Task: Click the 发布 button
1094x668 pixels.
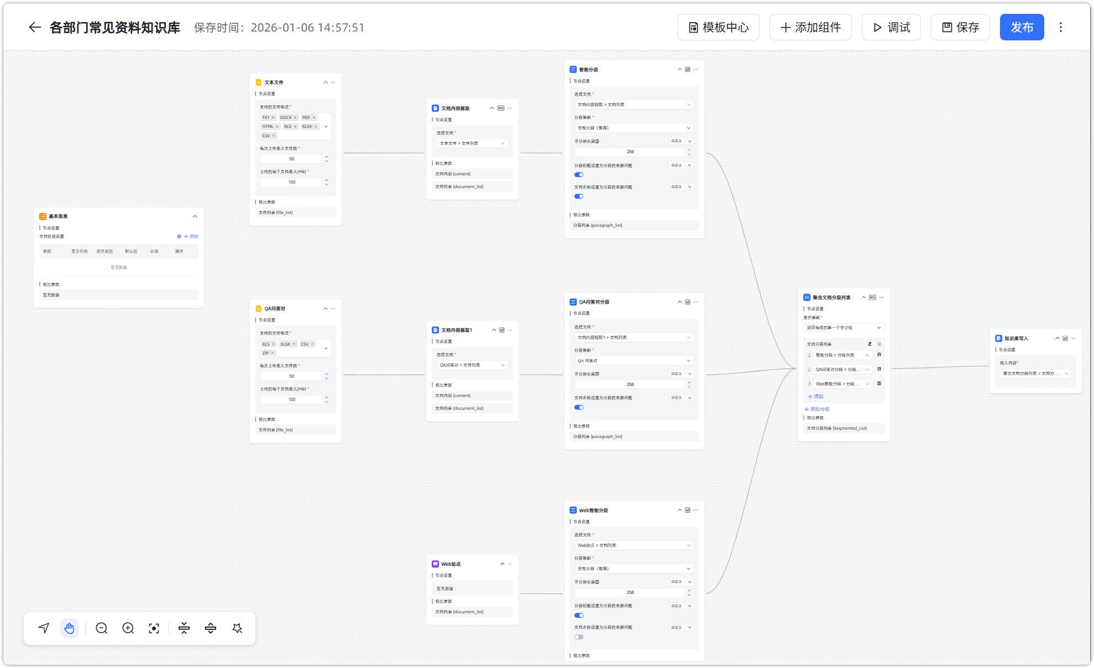Action: pos(1021,27)
